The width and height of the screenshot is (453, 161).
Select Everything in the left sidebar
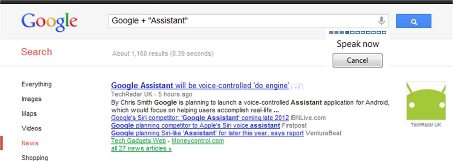pos(37,84)
